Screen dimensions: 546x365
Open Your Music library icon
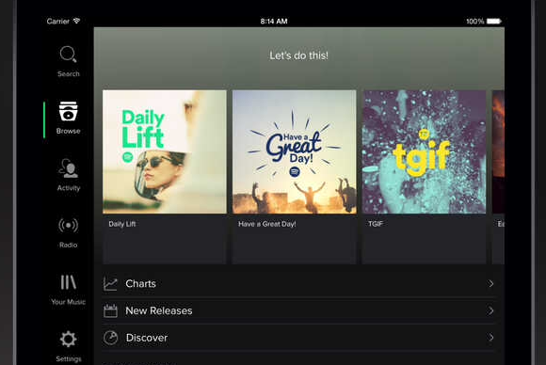coord(68,282)
